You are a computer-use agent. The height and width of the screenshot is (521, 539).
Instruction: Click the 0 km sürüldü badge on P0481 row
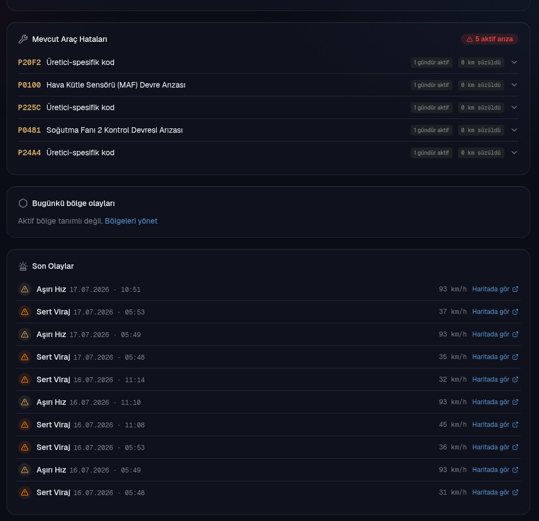click(x=481, y=130)
